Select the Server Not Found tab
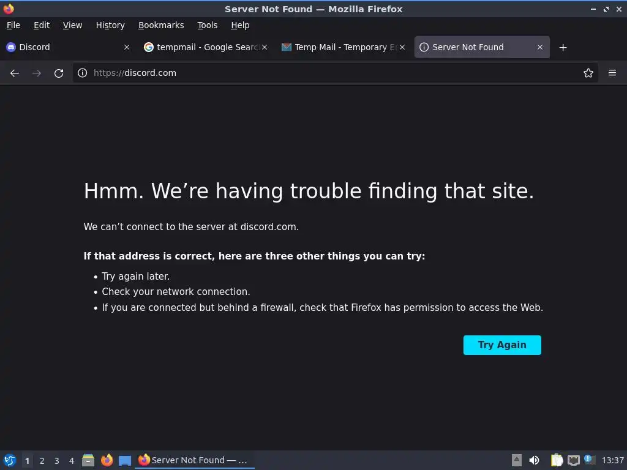 [482, 47]
